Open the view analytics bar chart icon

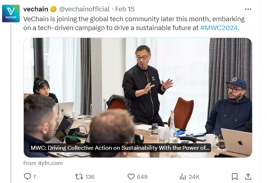183,176
